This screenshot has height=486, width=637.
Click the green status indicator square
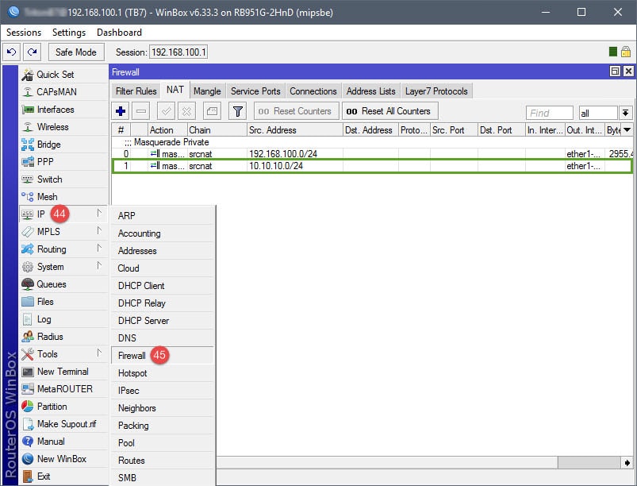[613, 52]
